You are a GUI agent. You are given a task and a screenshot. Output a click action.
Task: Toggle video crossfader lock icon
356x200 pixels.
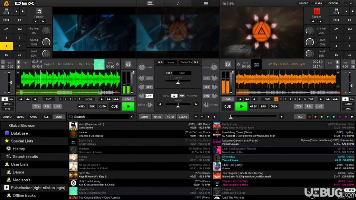click(x=174, y=96)
